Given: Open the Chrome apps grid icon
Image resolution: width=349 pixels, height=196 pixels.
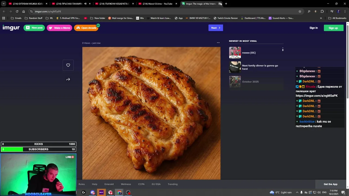Looking at the screenshot, I should tap(4, 18).
